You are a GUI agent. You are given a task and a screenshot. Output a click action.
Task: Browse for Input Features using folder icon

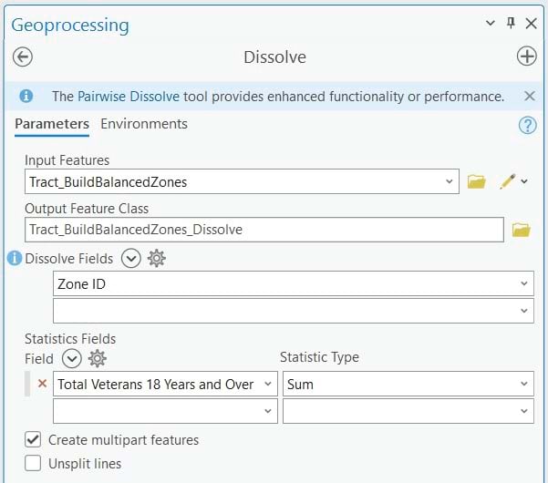point(476,181)
